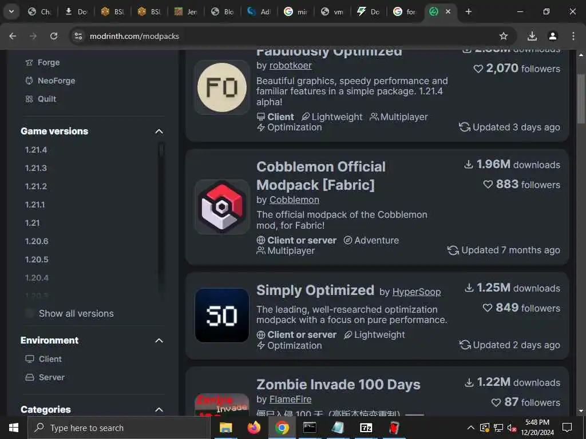This screenshot has width=586, height=439.
Task: Switch to the Ch browser tab
Action: click(39, 11)
